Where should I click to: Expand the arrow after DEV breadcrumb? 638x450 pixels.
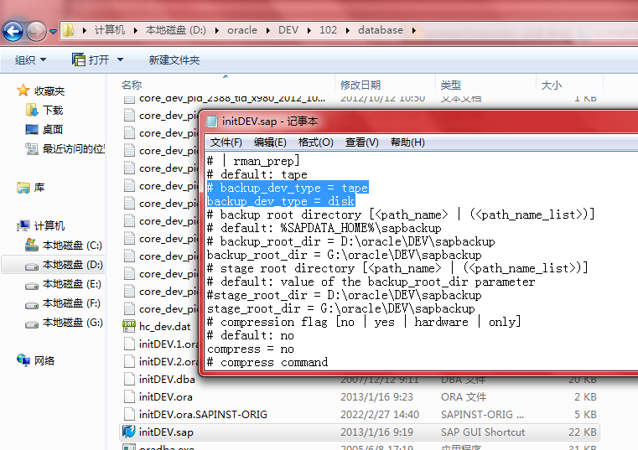pos(309,30)
